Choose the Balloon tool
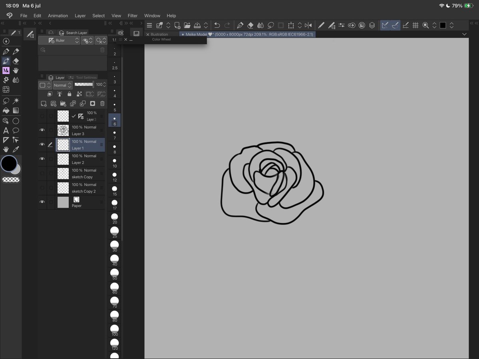Screen dimensions: 479x359 click(16, 131)
